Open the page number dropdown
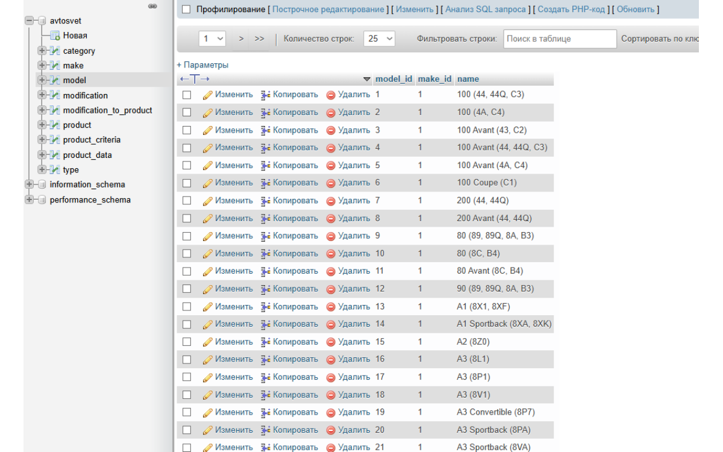 tap(213, 39)
